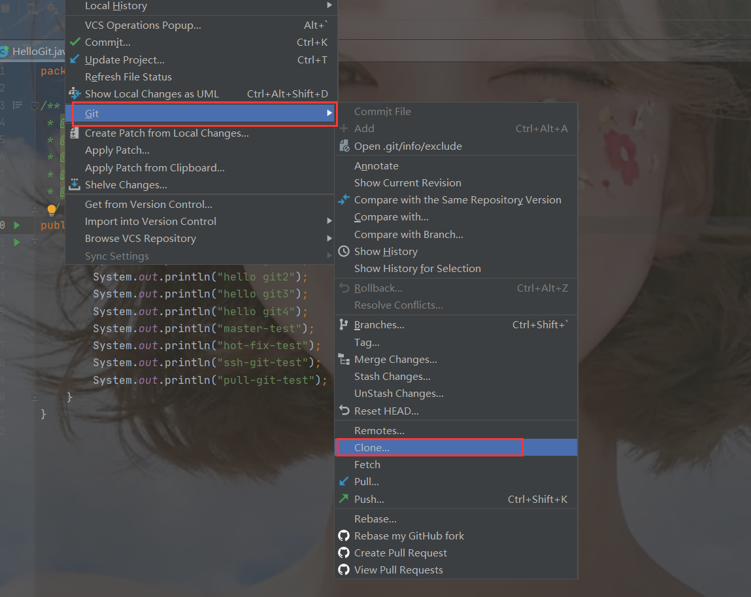Click the lower green run arrow in the gutter
This screenshot has height=597, width=751.
click(17, 242)
